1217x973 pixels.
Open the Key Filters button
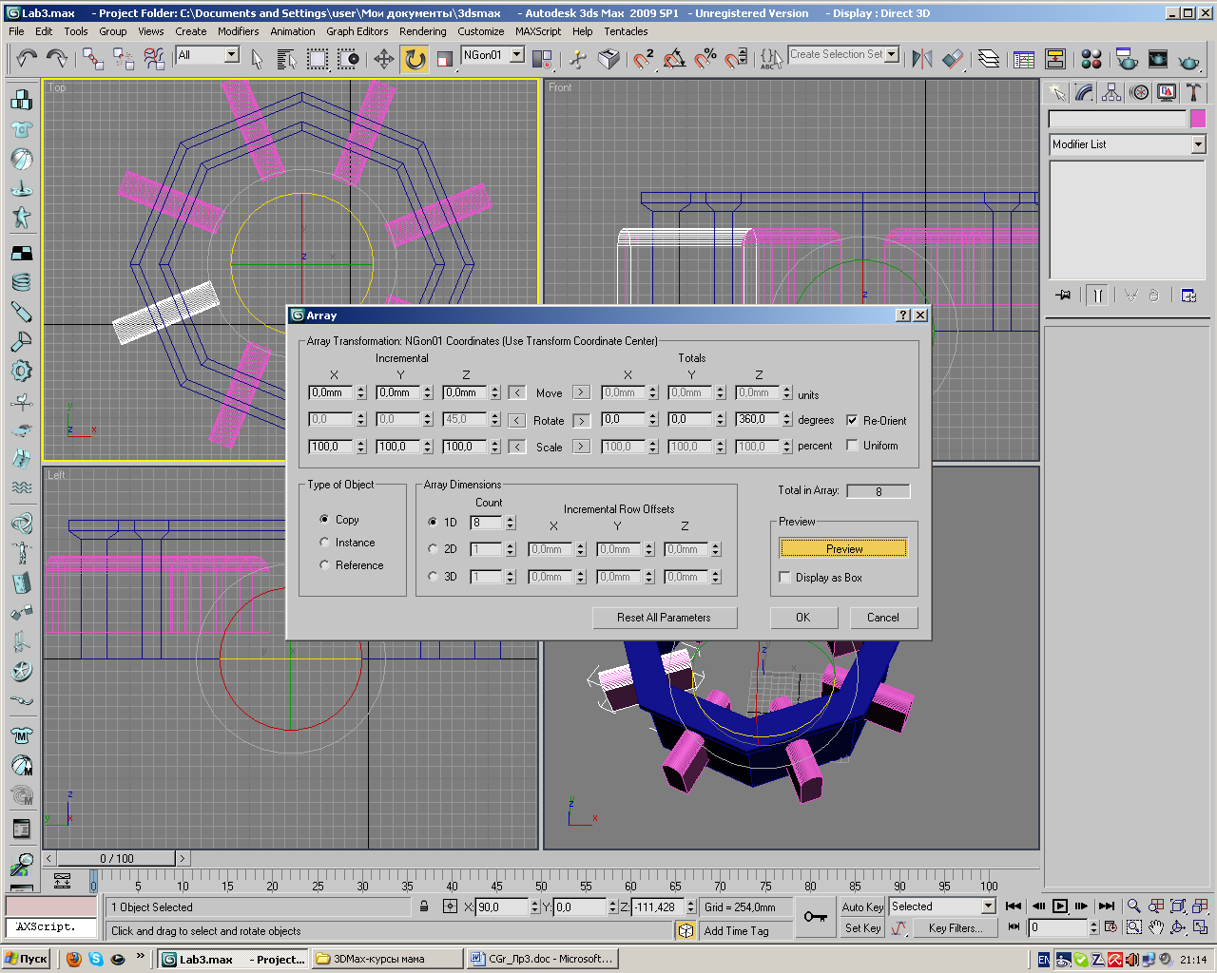956,928
